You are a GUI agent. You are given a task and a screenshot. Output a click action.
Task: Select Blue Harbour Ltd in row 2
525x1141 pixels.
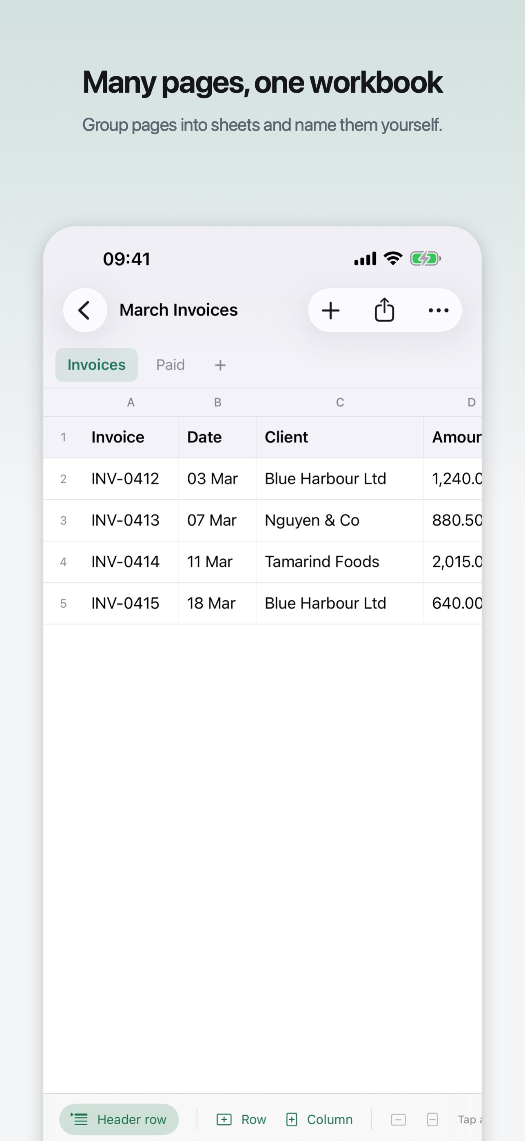point(339,479)
